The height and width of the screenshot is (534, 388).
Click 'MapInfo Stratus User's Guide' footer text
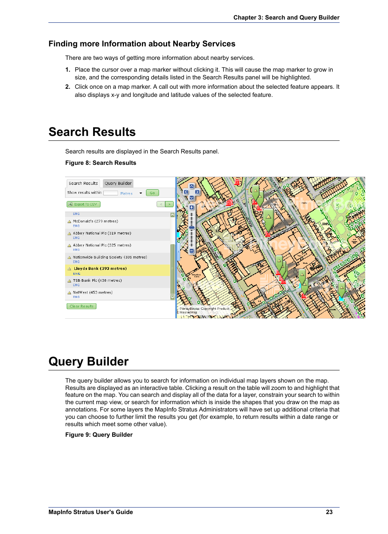click(91, 512)
